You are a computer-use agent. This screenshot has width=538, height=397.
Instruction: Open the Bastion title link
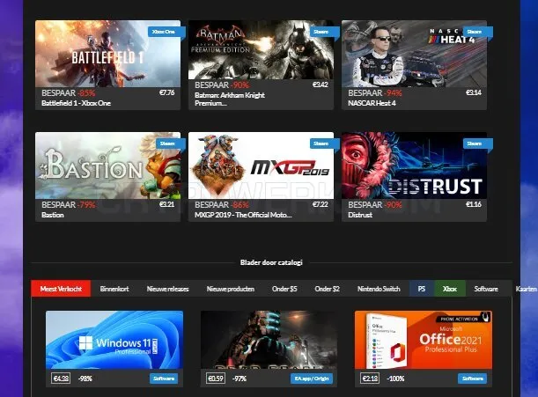tap(53, 215)
